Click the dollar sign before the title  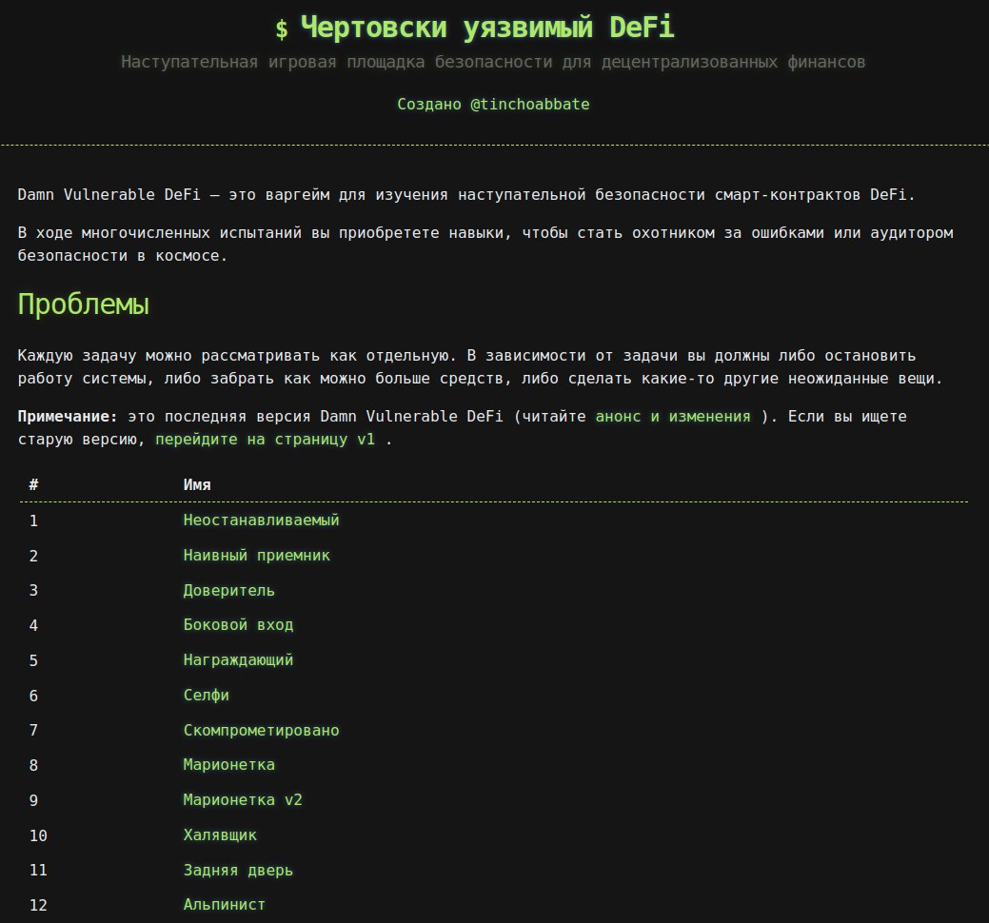282,30
